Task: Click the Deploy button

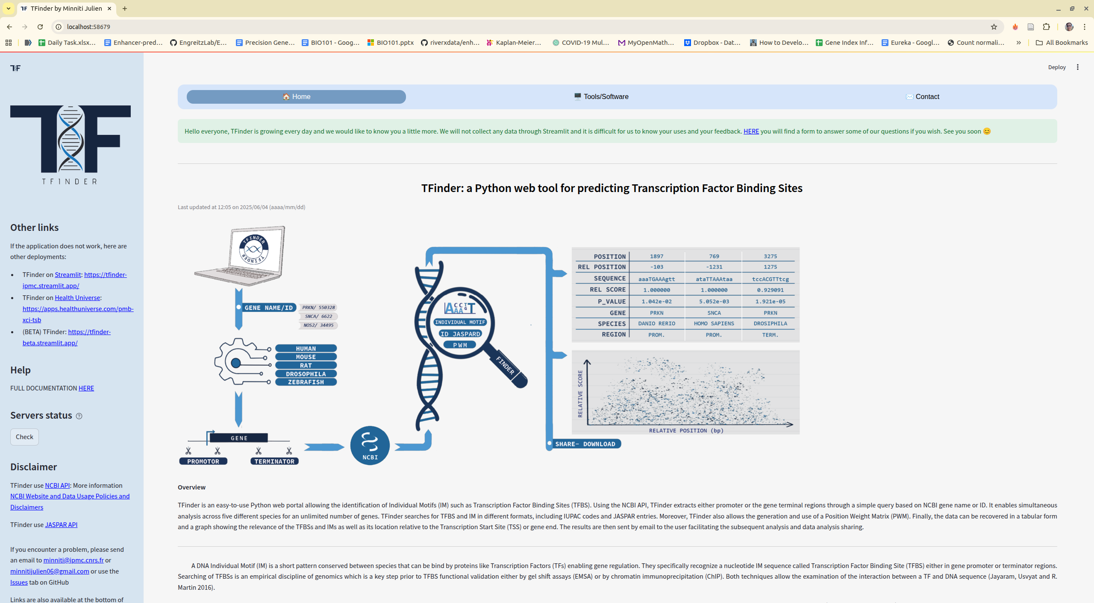Action: (1056, 67)
